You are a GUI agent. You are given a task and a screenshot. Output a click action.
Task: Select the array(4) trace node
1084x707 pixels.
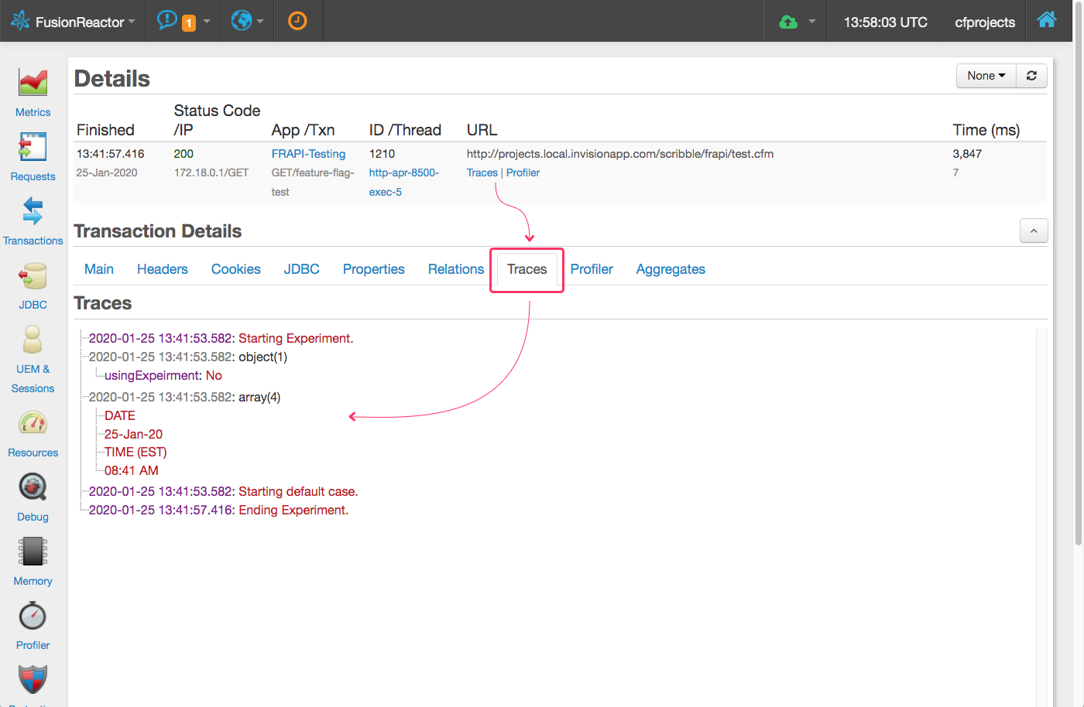pyautogui.click(x=259, y=397)
